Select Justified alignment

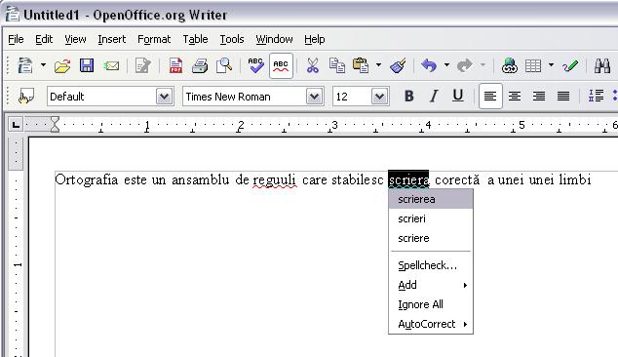click(x=563, y=96)
